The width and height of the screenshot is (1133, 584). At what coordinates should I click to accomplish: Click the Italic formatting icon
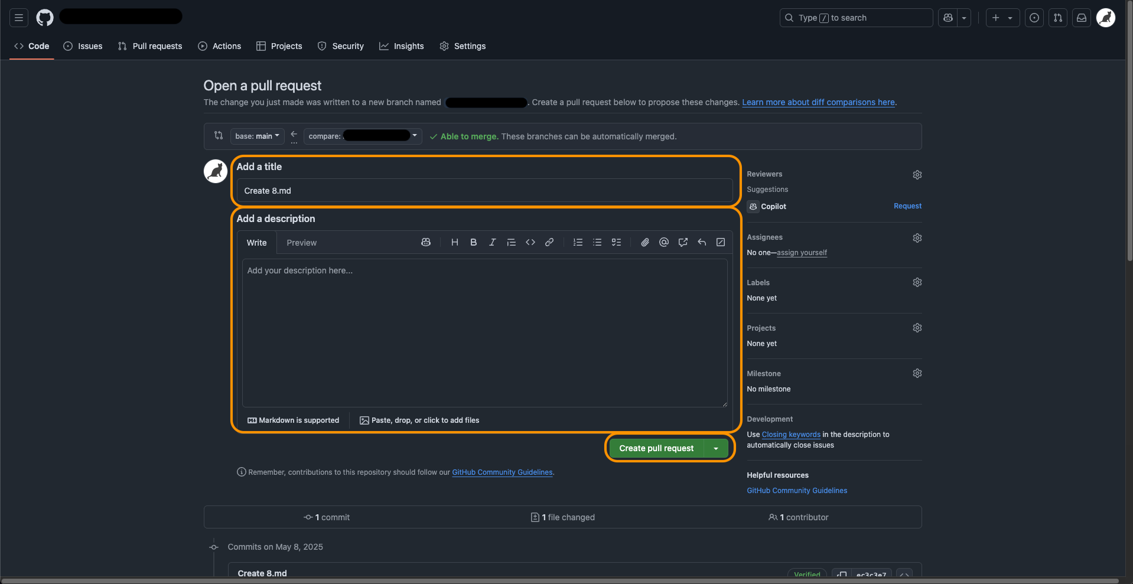click(x=492, y=242)
